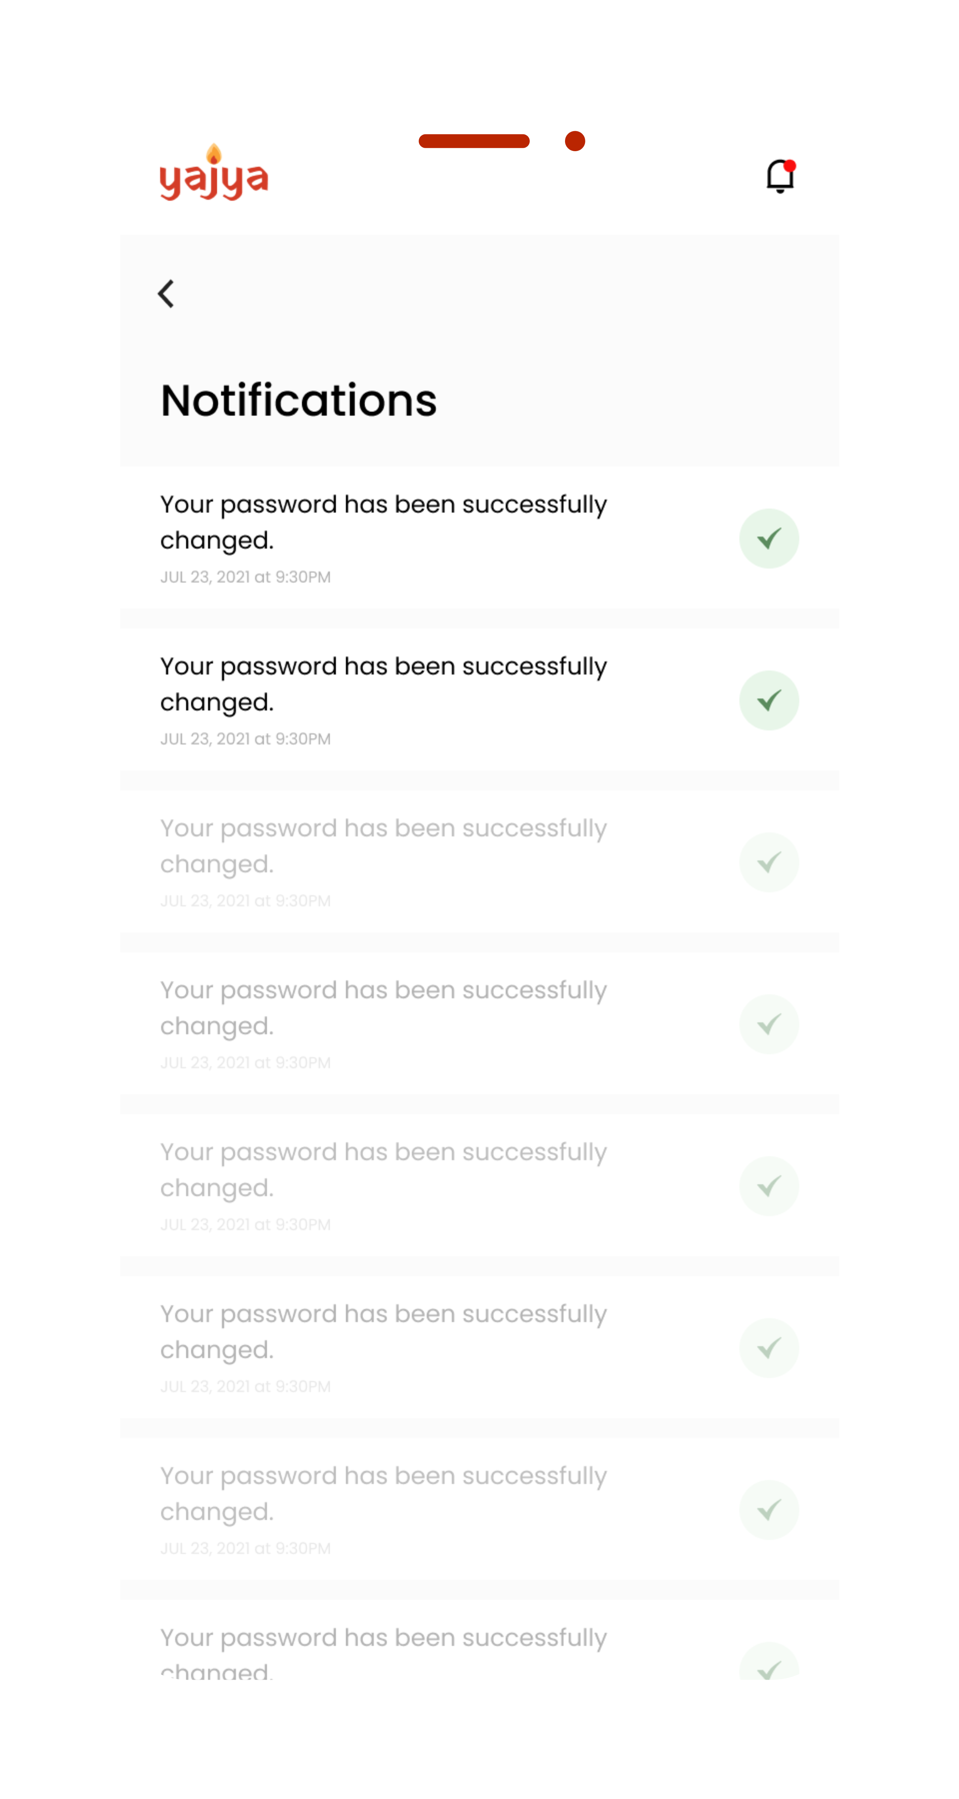This screenshot has width=959, height=1799.
Task: Open the notification bell icon
Action: (779, 176)
